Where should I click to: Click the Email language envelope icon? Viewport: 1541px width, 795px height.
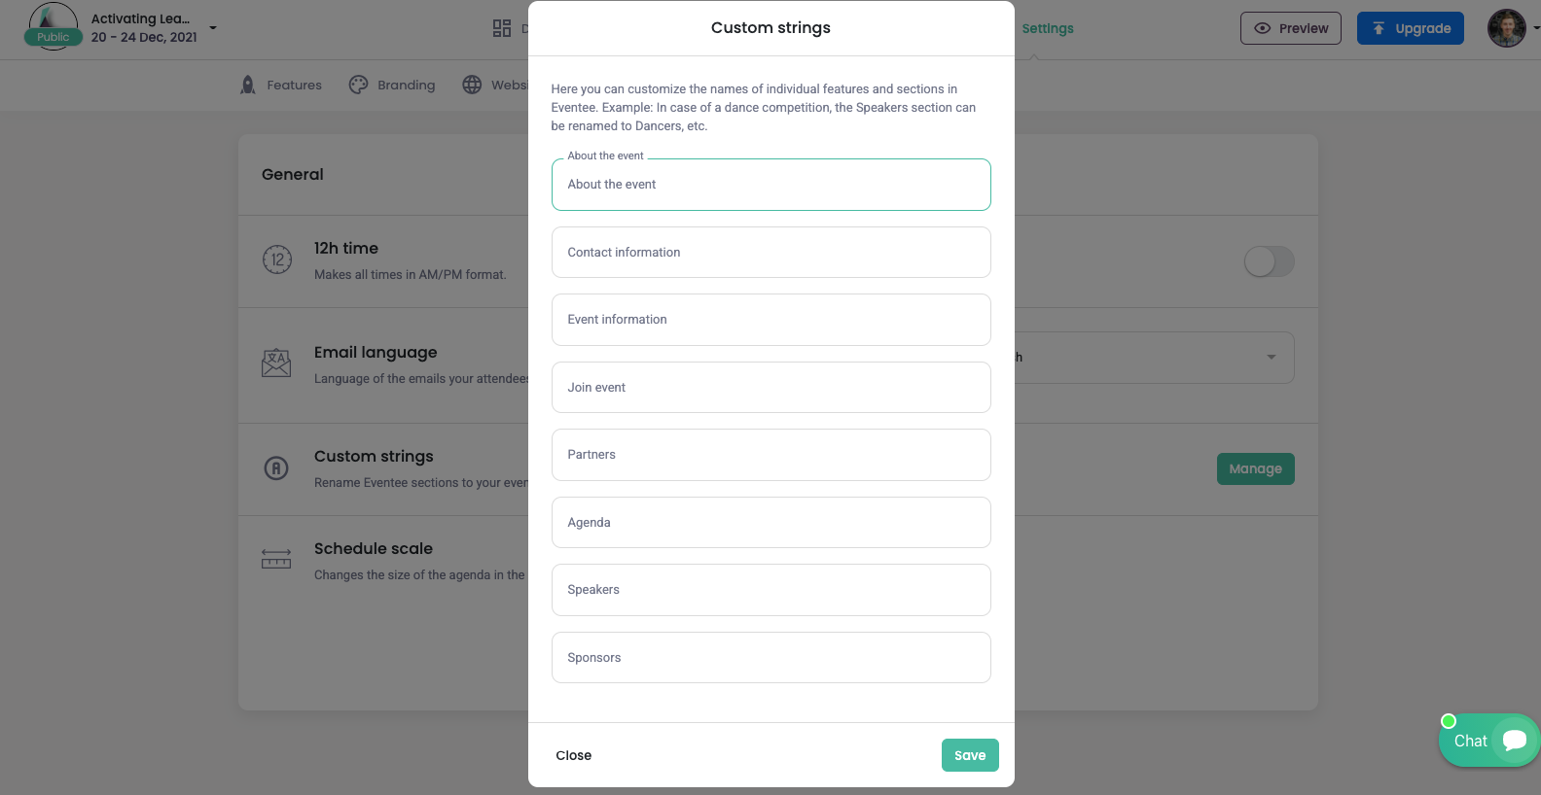coord(276,363)
